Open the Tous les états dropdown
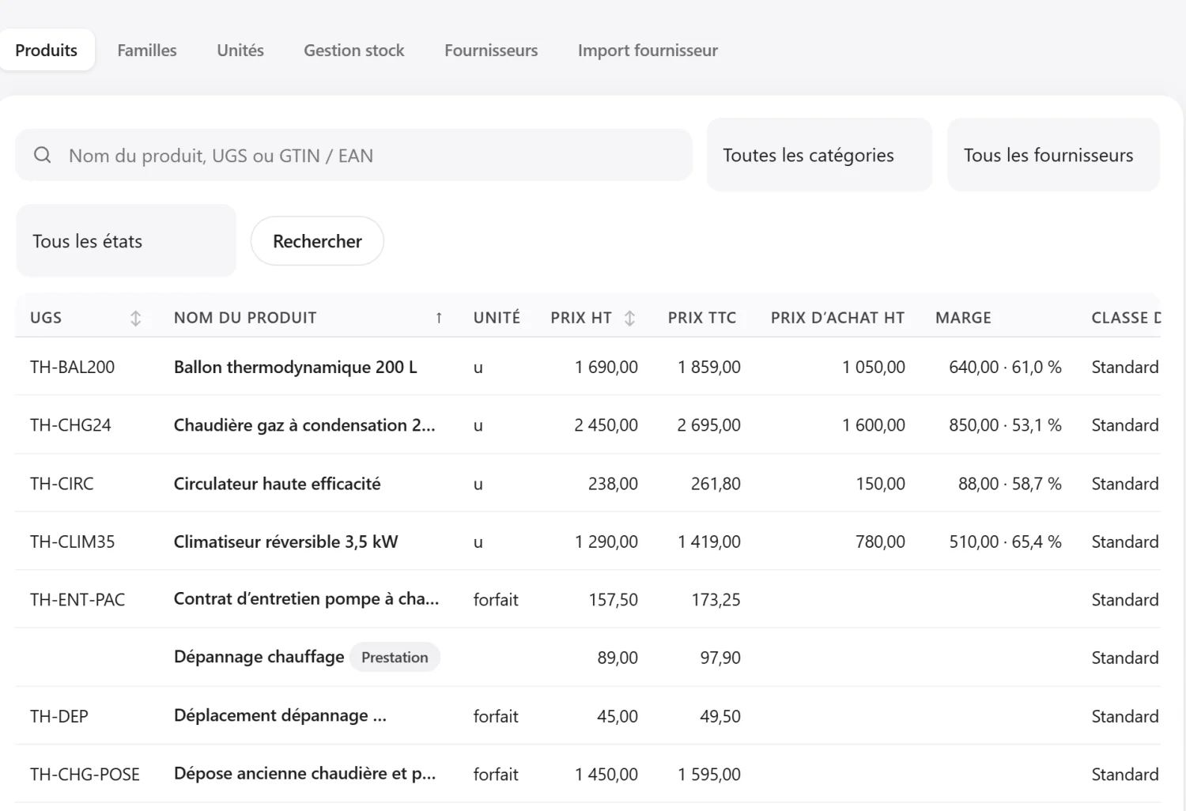 (126, 241)
